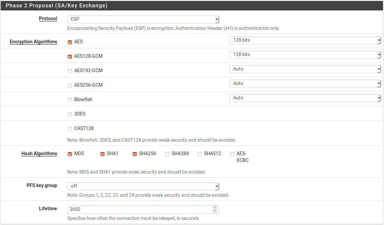
Task: Check the Blowfish encryption option
Action: 70,100
